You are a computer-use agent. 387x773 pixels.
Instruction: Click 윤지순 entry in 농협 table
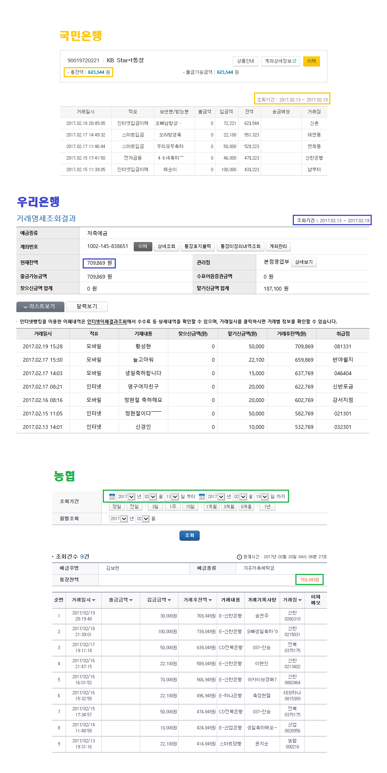coord(262,744)
